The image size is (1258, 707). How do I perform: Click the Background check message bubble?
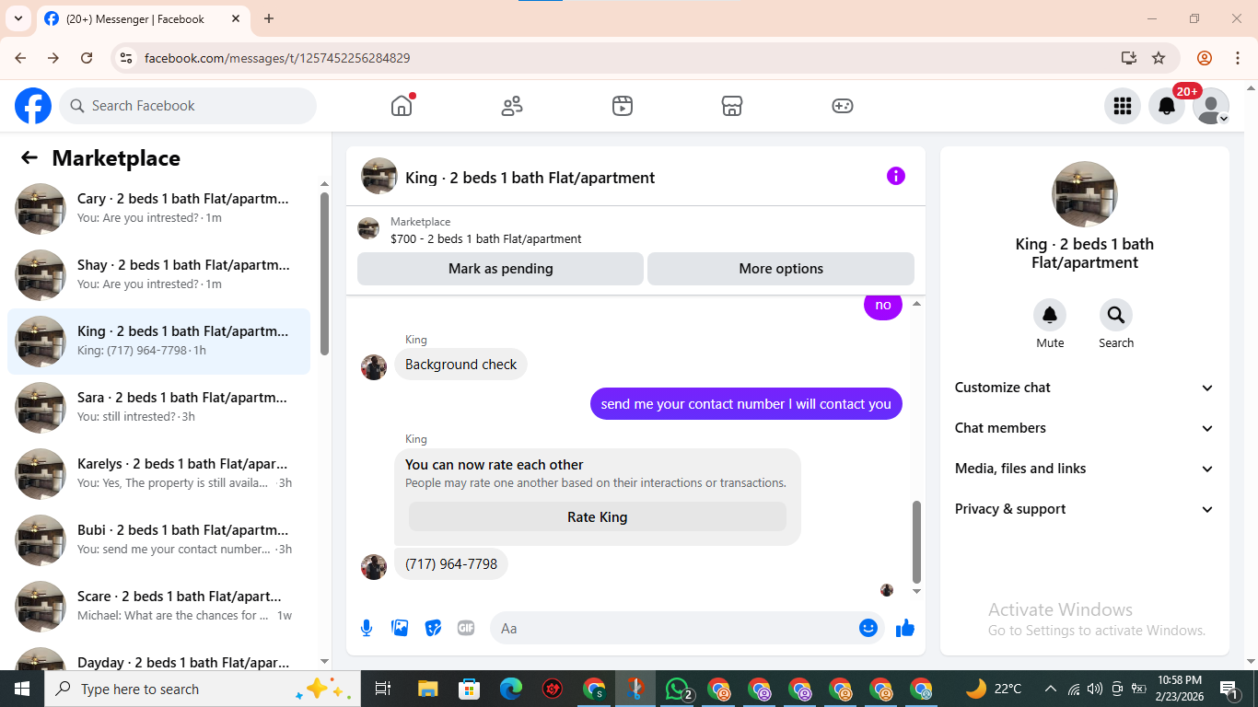coord(460,365)
